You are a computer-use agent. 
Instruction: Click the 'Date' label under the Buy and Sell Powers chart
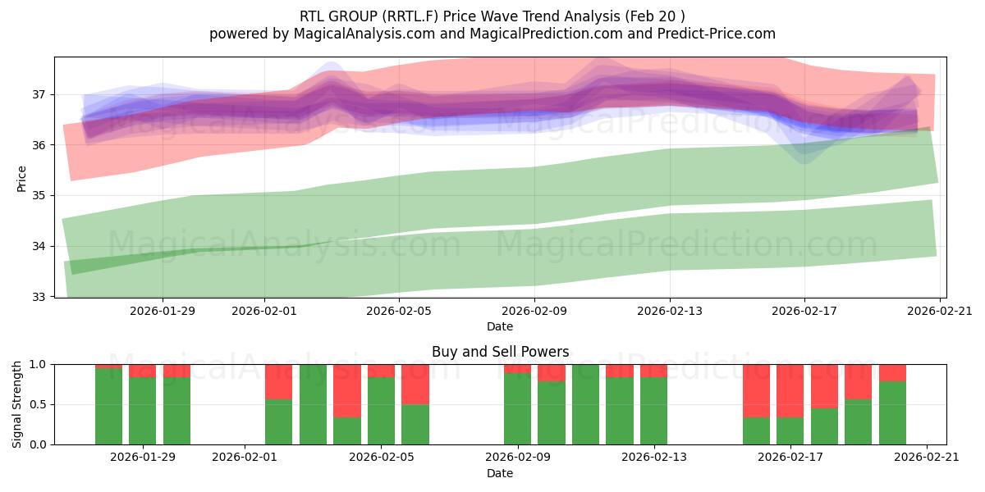[x=500, y=473]
